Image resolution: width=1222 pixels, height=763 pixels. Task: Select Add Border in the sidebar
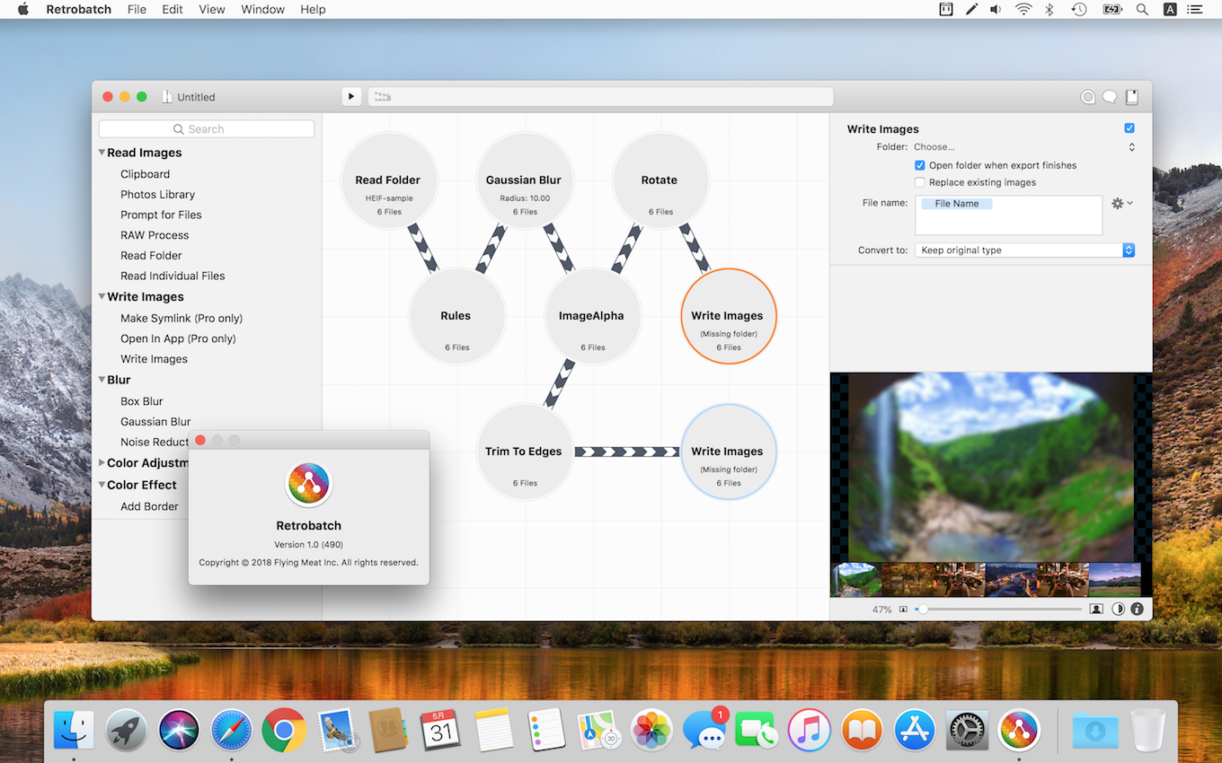[149, 506]
